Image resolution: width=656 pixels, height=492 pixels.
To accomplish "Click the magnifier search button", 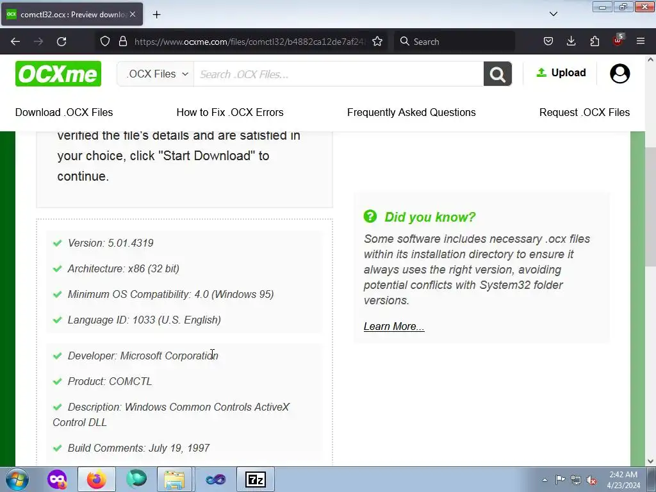I will pos(497,74).
